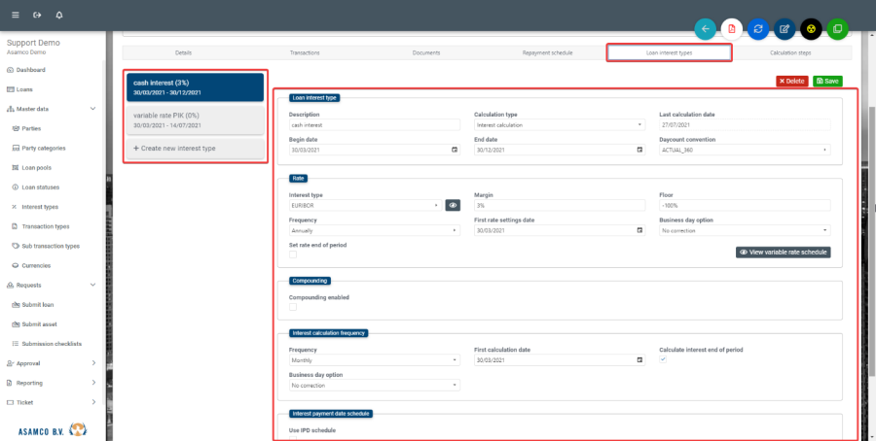Toggle the hamburger sidebar menu
The image size is (876, 441).
point(15,16)
